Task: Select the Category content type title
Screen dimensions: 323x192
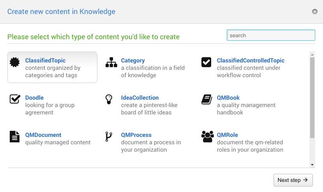Action: (133, 61)
